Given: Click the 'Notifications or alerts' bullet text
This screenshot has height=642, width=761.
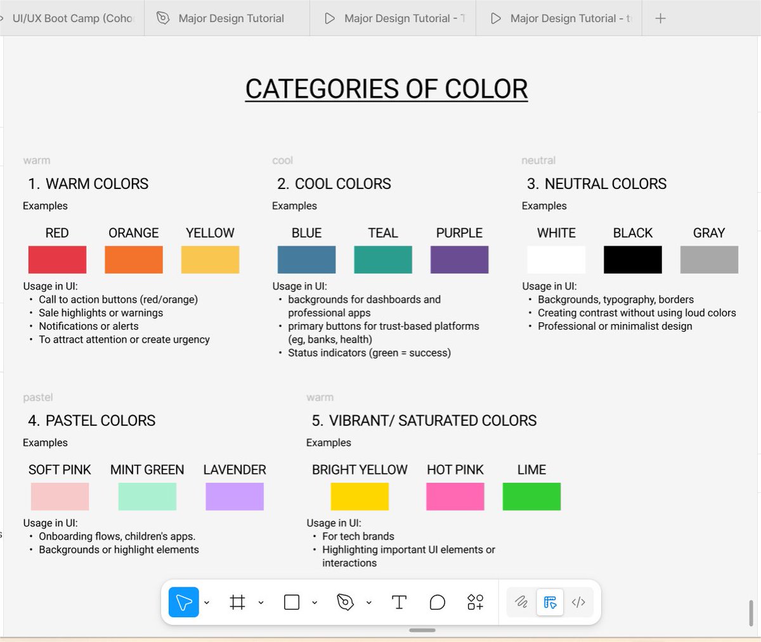Looking at the screenshot, I should (89, 326).
